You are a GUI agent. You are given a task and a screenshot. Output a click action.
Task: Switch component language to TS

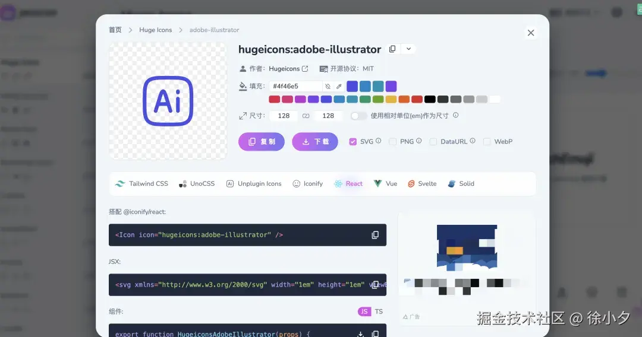coord(379,311)
